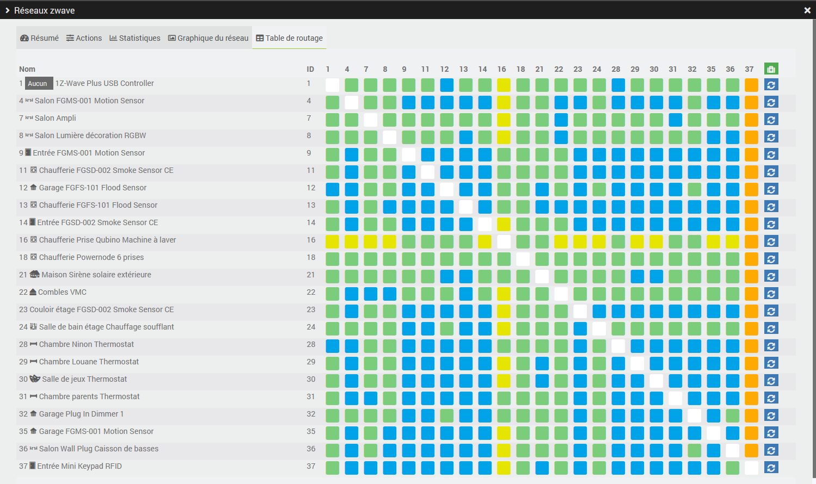The image size is (816, 484).
Task: Refresh routes for Garage FGMS-001 Motion Sensor
Action: (771, 432)
